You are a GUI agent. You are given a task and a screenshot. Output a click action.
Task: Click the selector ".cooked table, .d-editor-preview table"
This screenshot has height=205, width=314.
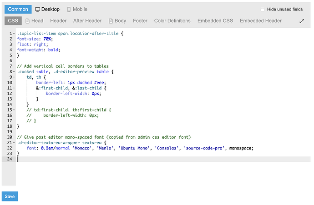click(63, 72)
